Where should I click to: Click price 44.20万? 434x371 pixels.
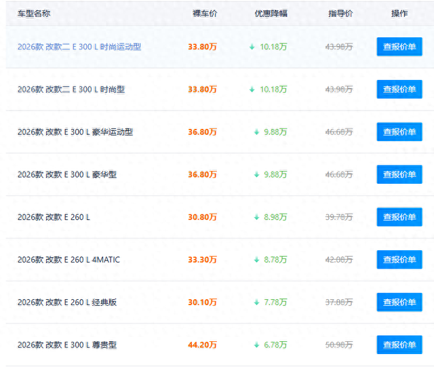(x=202, y=345)
